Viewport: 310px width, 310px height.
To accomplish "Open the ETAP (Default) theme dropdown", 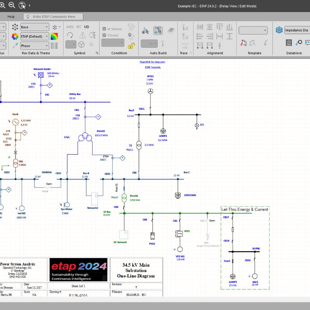I will tap(34, 36).
